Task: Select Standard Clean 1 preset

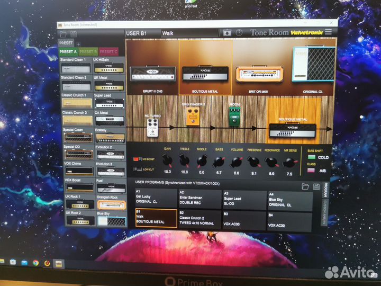Action: (x=76, y=66)
